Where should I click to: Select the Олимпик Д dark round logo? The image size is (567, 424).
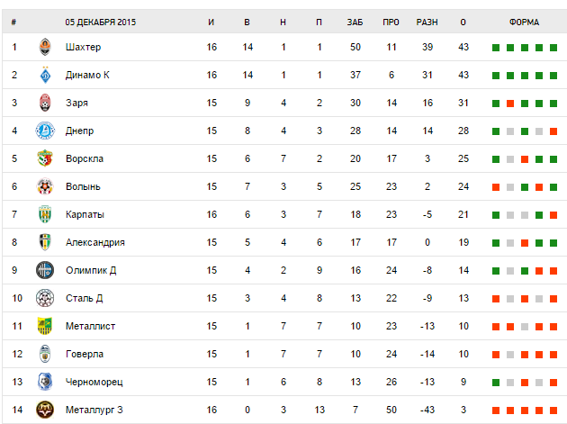(45, 270)
